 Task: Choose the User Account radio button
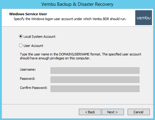21,45
